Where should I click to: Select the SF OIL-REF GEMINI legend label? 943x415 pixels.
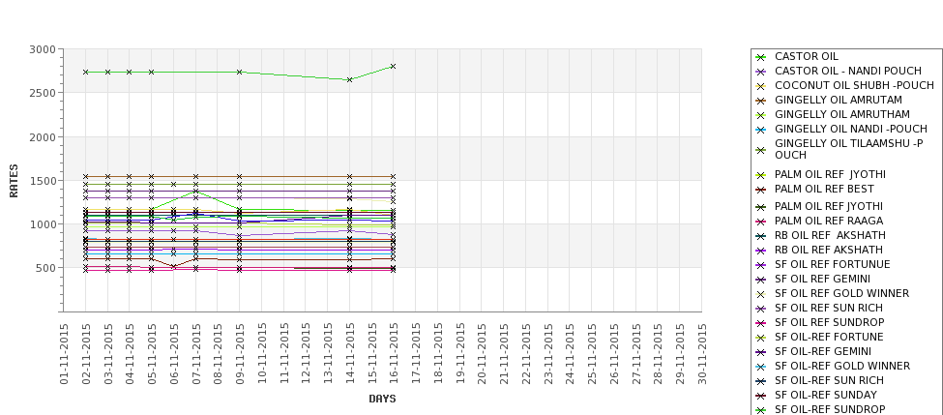tap(823, 351)
